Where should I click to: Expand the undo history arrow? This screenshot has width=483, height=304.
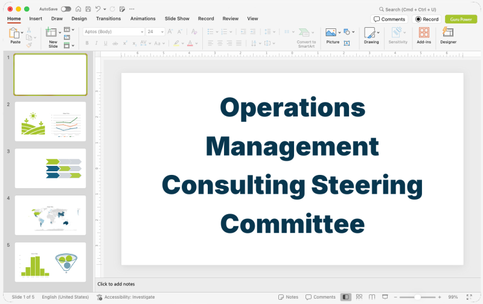104,9
